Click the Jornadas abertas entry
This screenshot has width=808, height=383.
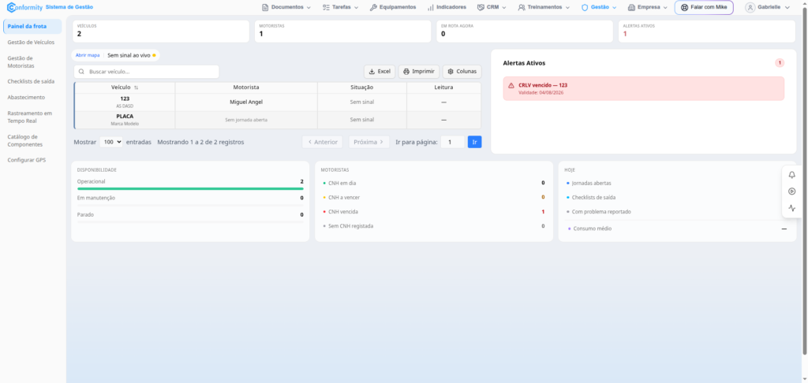(x=592, y=183)
